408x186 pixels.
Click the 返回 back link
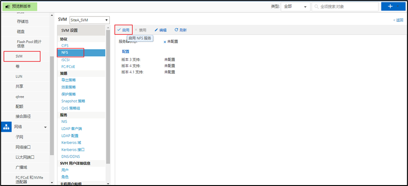click(x=399, y=20)
